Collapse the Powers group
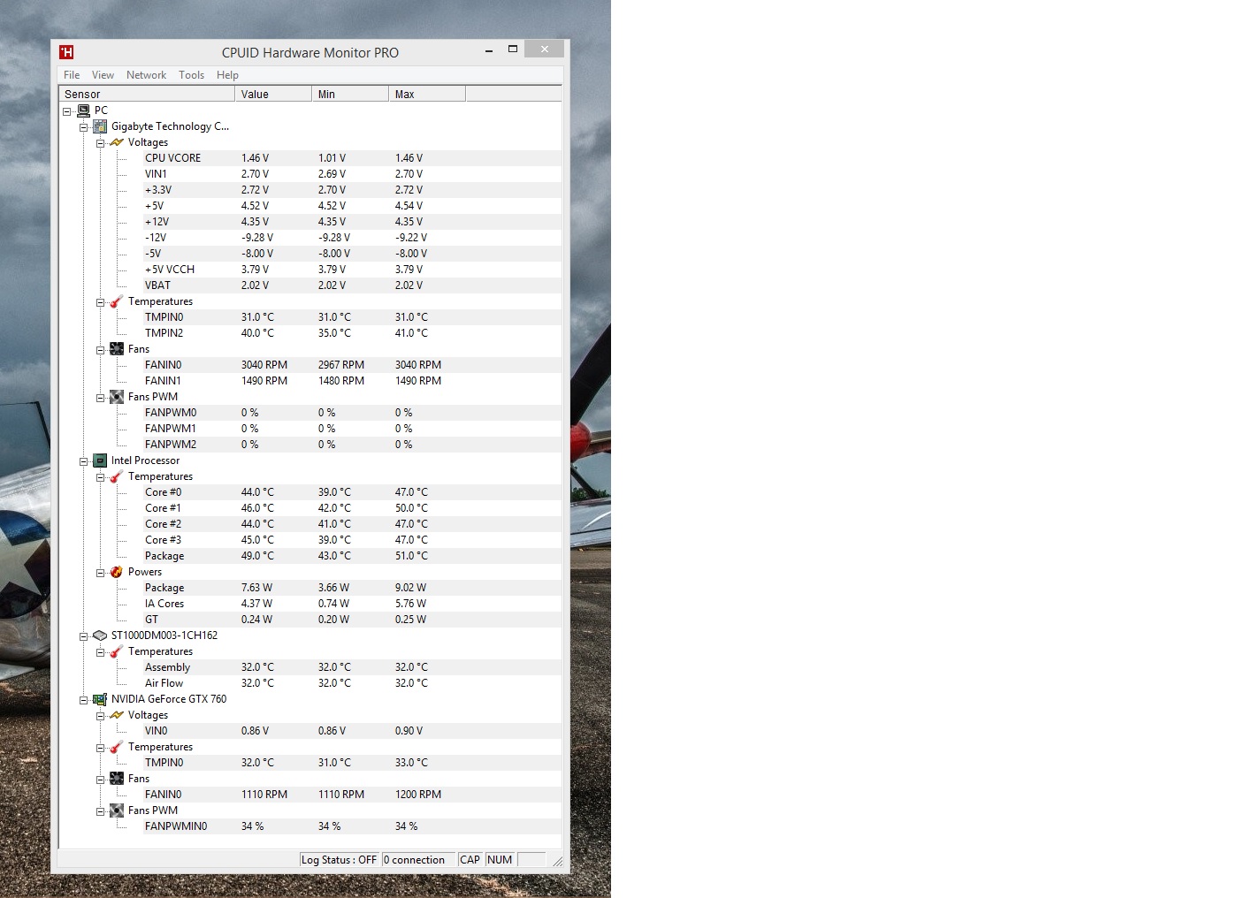Screen dimensions: 1238x898 [100, 573]
